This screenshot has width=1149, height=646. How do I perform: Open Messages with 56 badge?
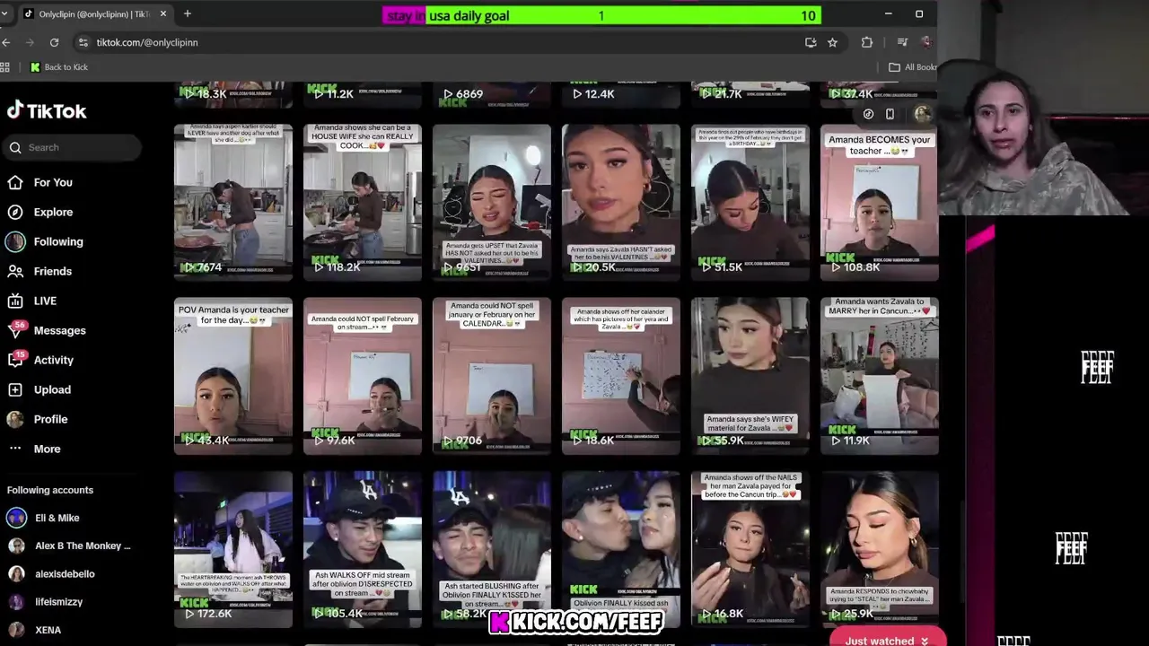(59, 330)
